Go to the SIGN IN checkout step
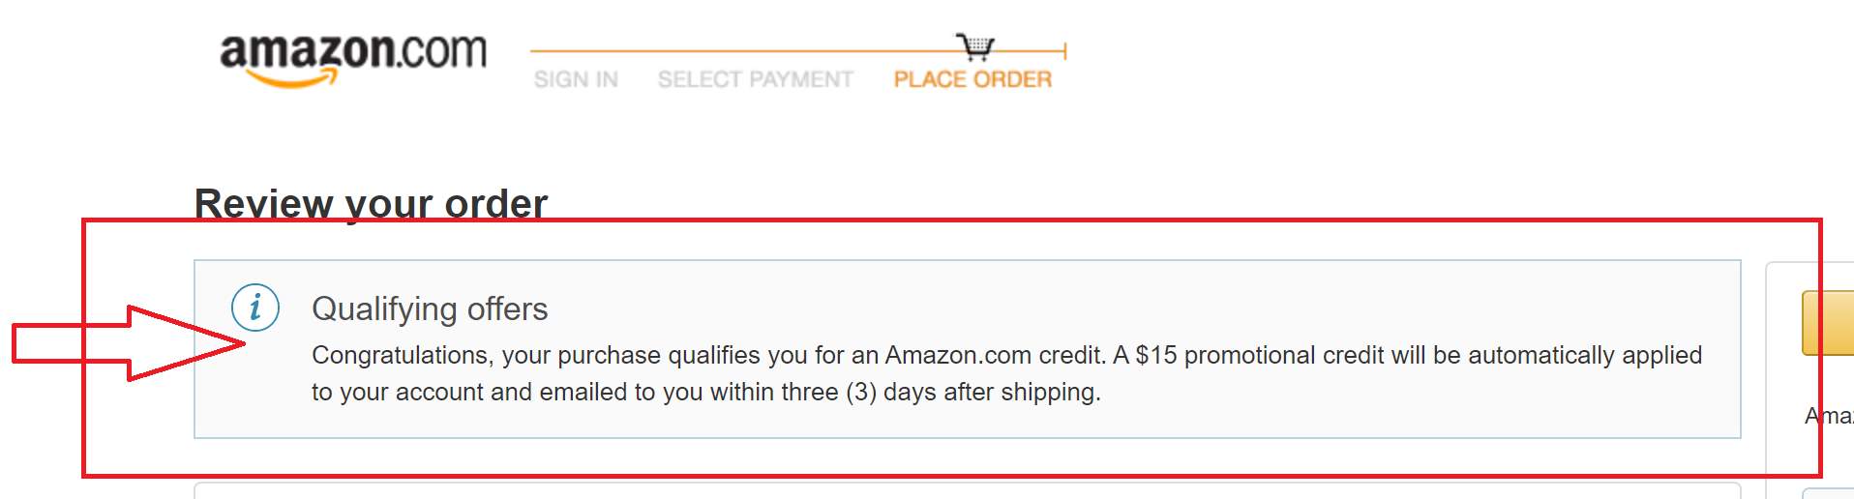 tap(576, 79)
